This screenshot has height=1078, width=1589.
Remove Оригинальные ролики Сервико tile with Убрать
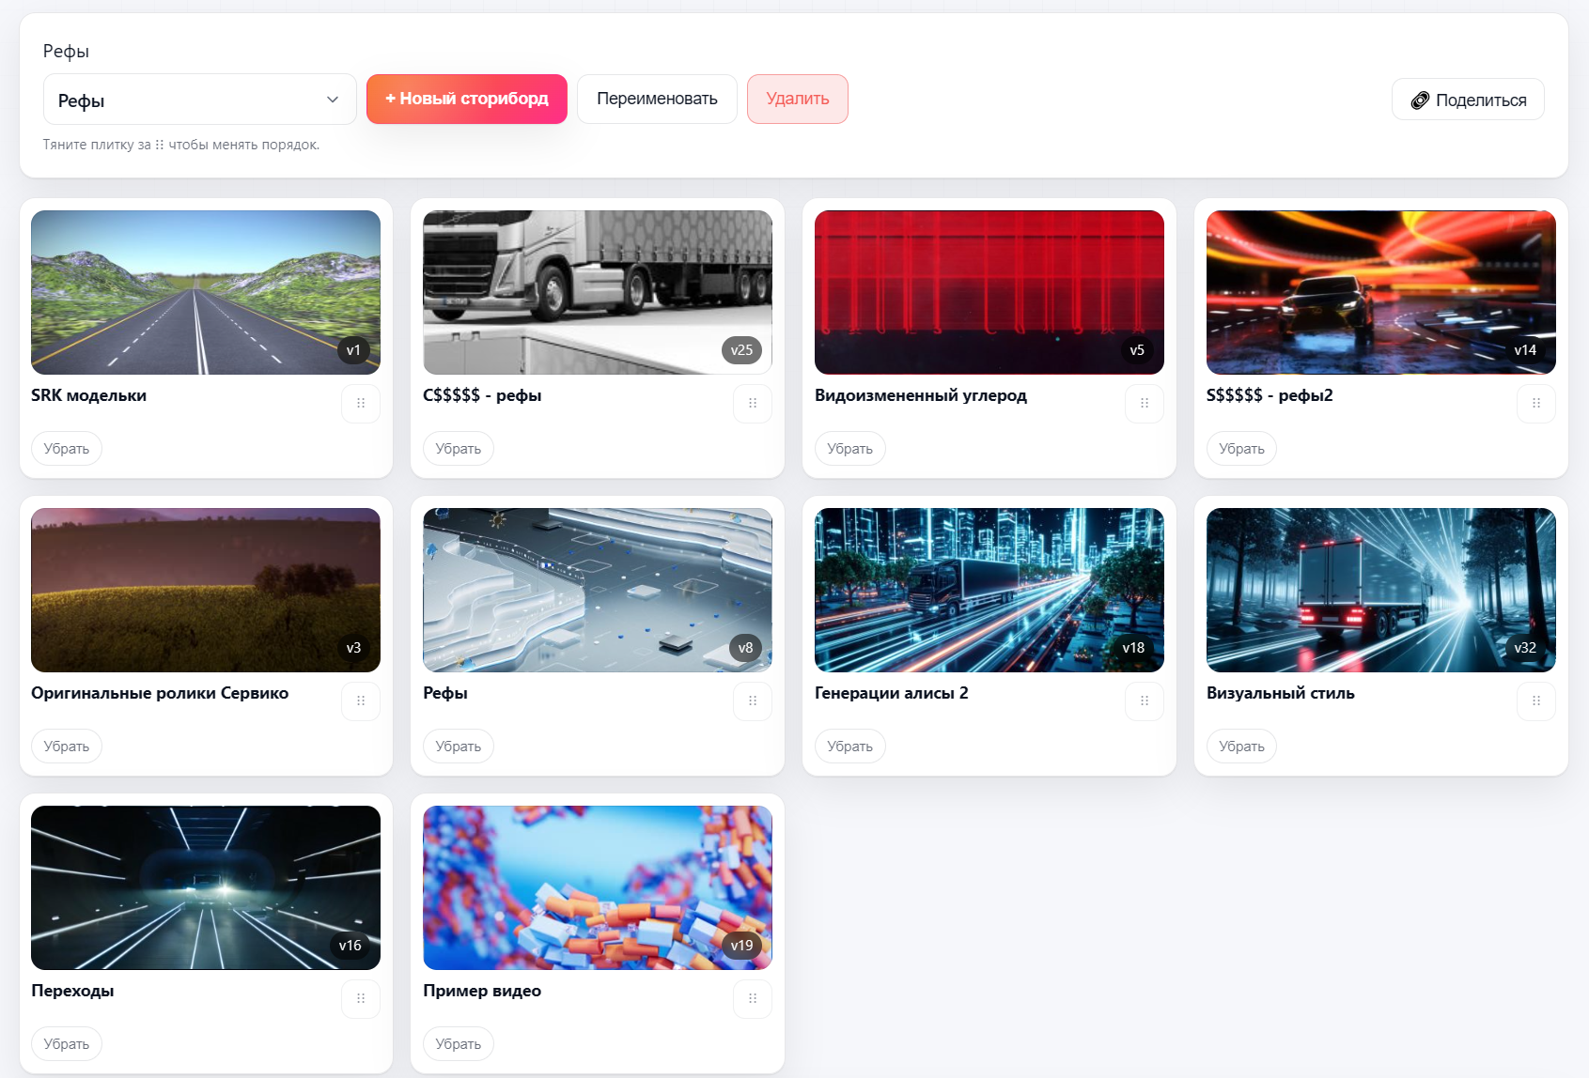coord(67,747)
